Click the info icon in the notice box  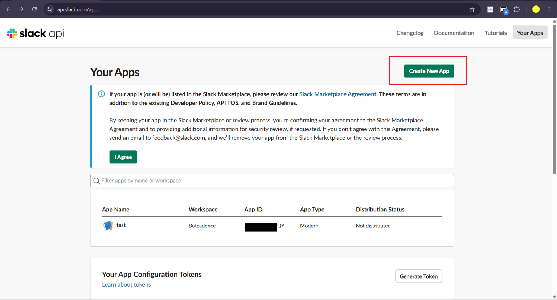[102, 94]
